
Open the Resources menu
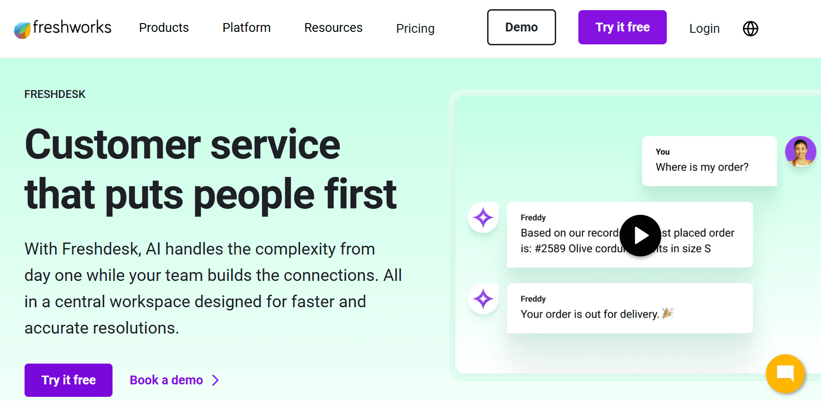click(333, 28)
